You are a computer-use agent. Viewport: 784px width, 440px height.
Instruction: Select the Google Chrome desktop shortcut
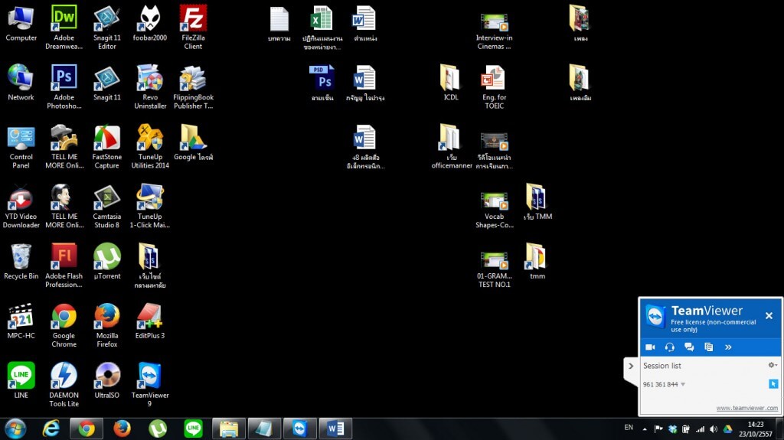pyautogui.click(x=64, y=325)
